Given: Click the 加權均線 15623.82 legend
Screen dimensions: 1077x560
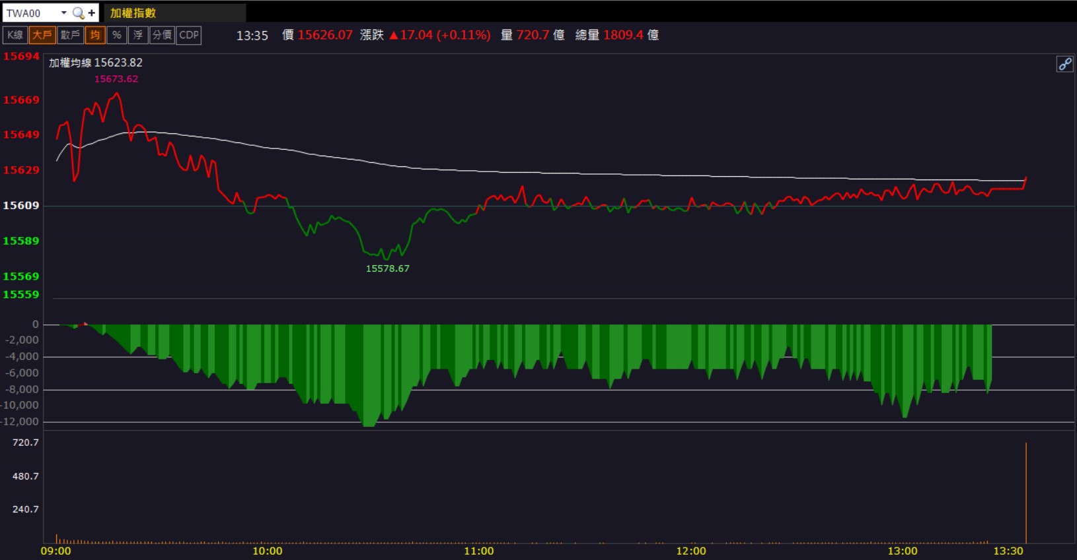Looking at the screenshot, I should (x=96, y=63).
